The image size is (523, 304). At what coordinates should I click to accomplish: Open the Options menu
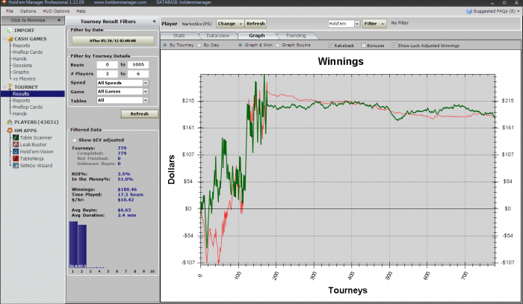[28, 11]
